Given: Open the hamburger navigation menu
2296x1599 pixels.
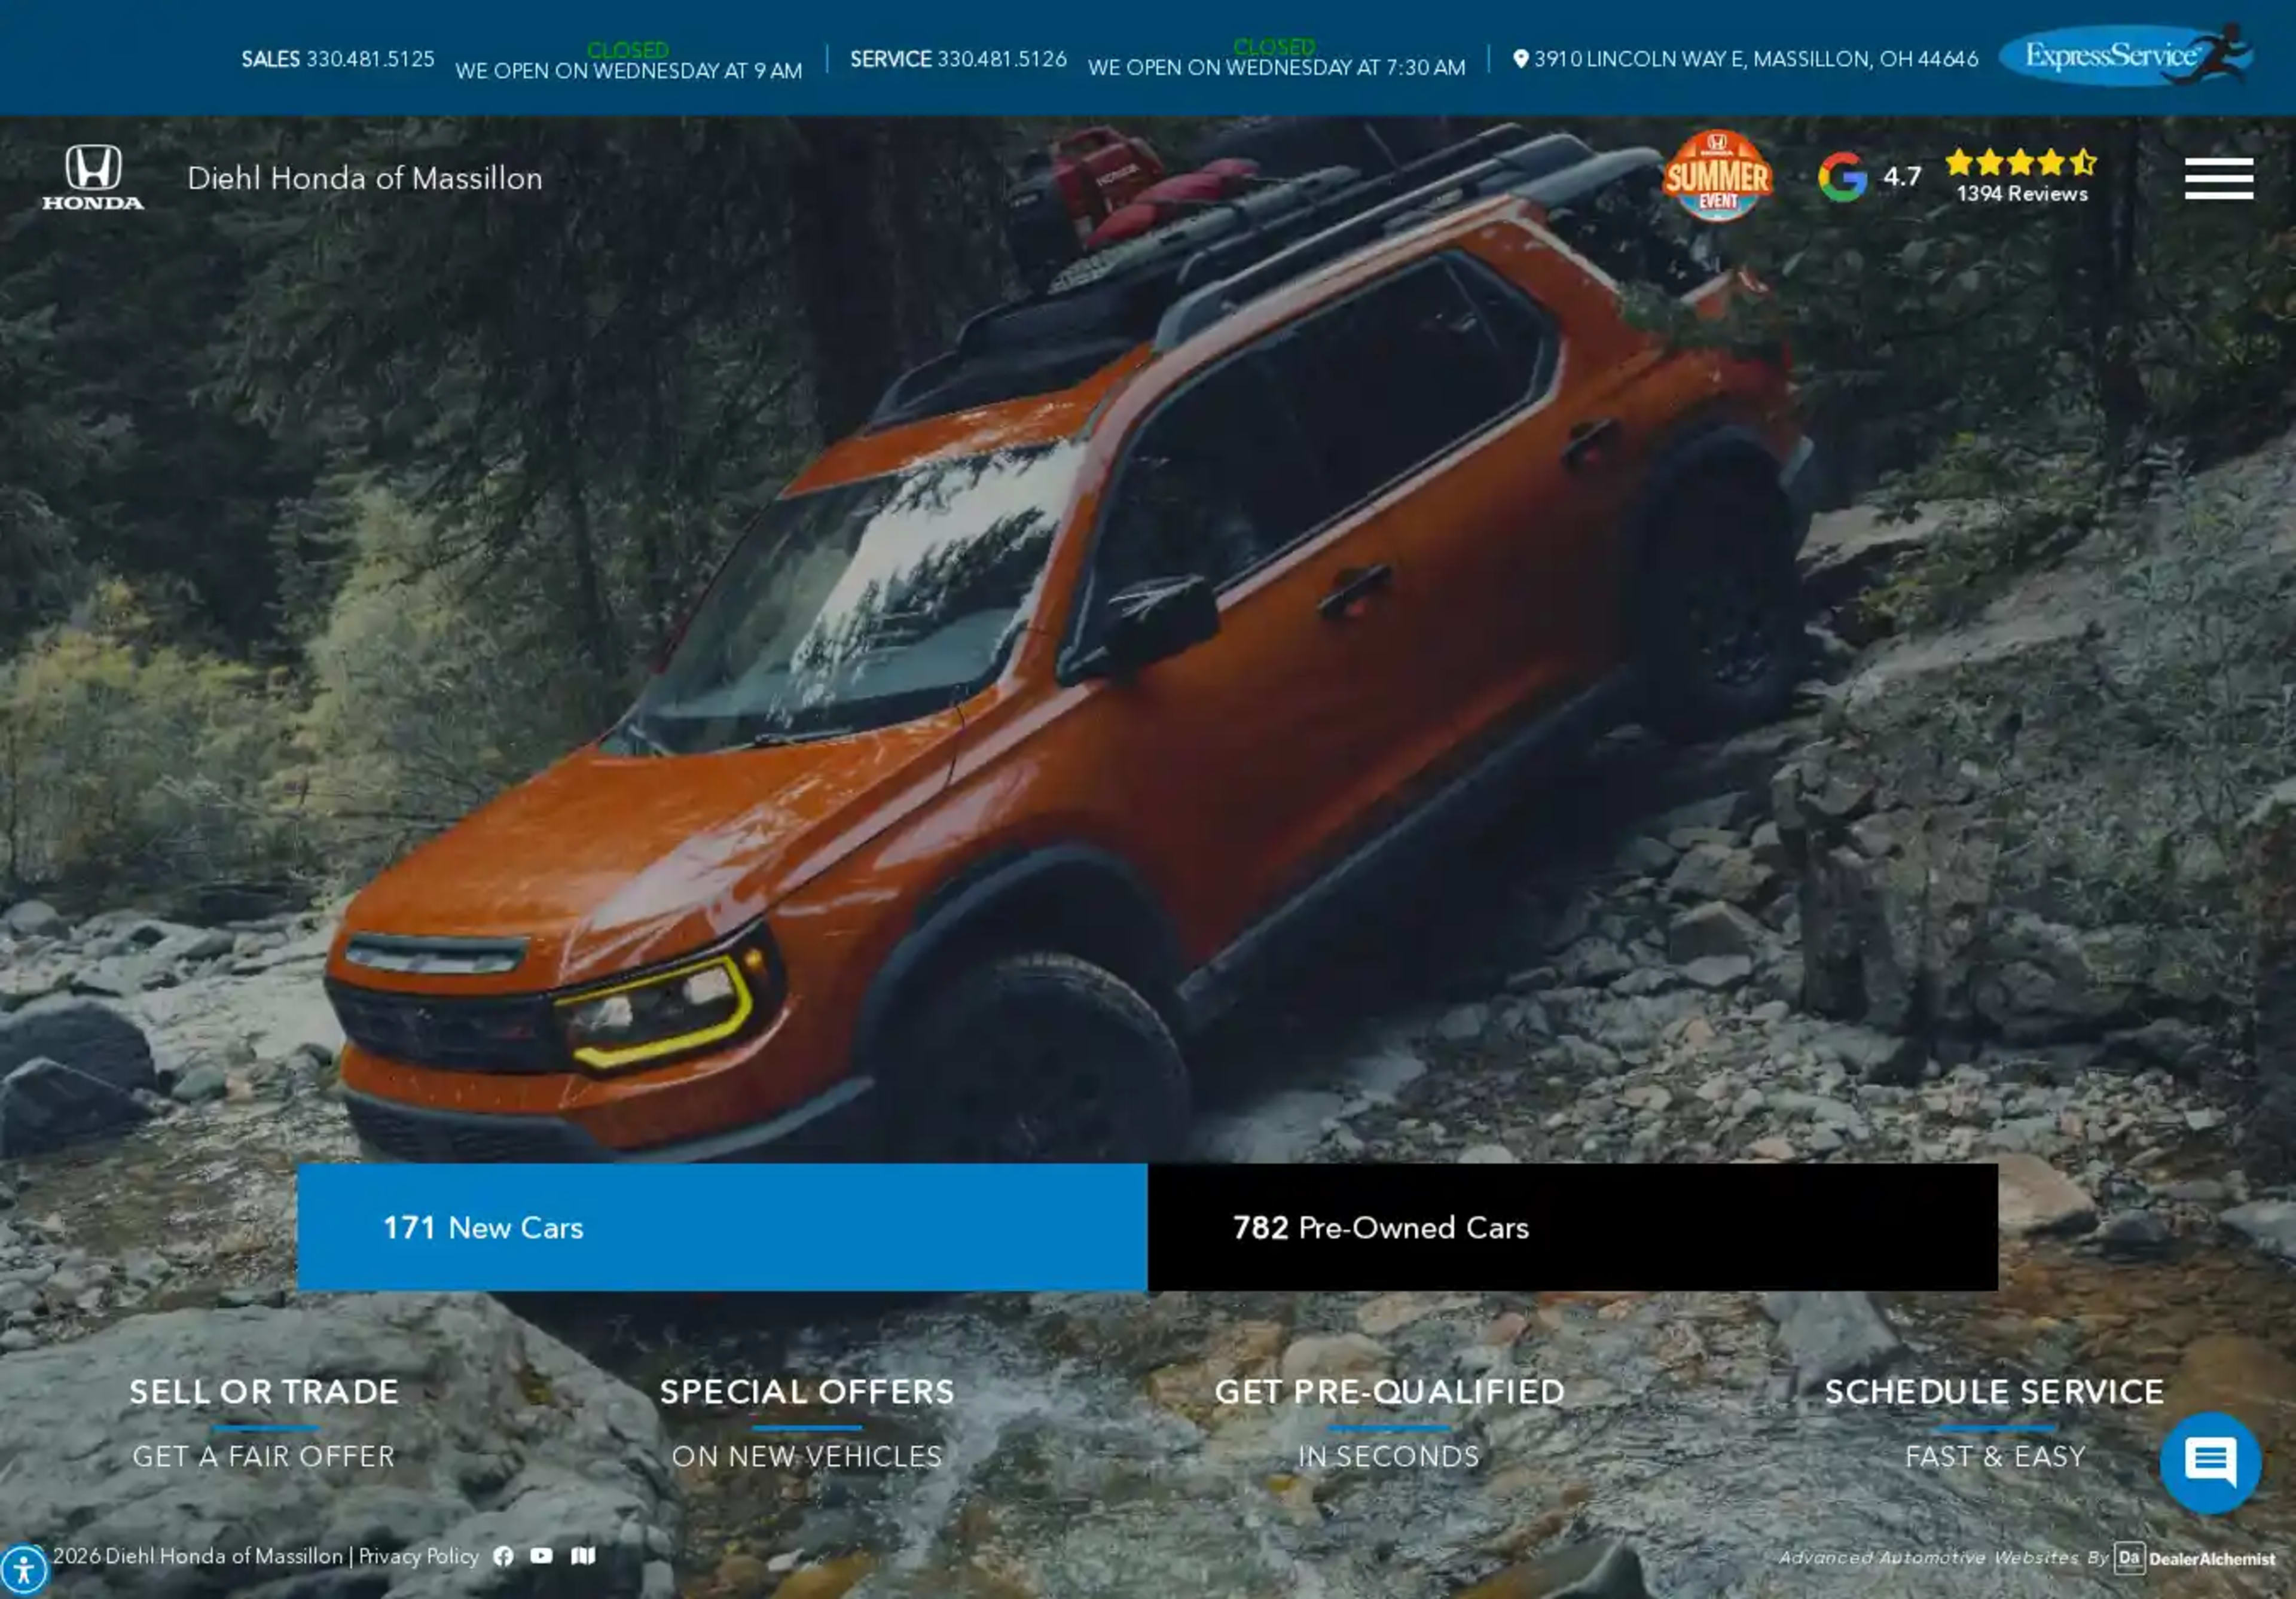Looking at the screenshot, I should 2218,178.
